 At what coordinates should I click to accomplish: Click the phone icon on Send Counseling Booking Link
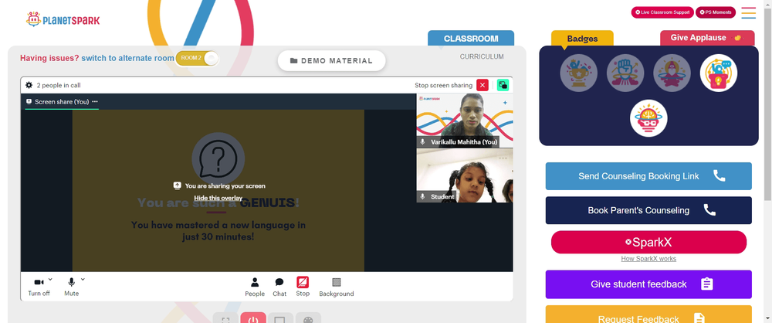tap(720, 176)
